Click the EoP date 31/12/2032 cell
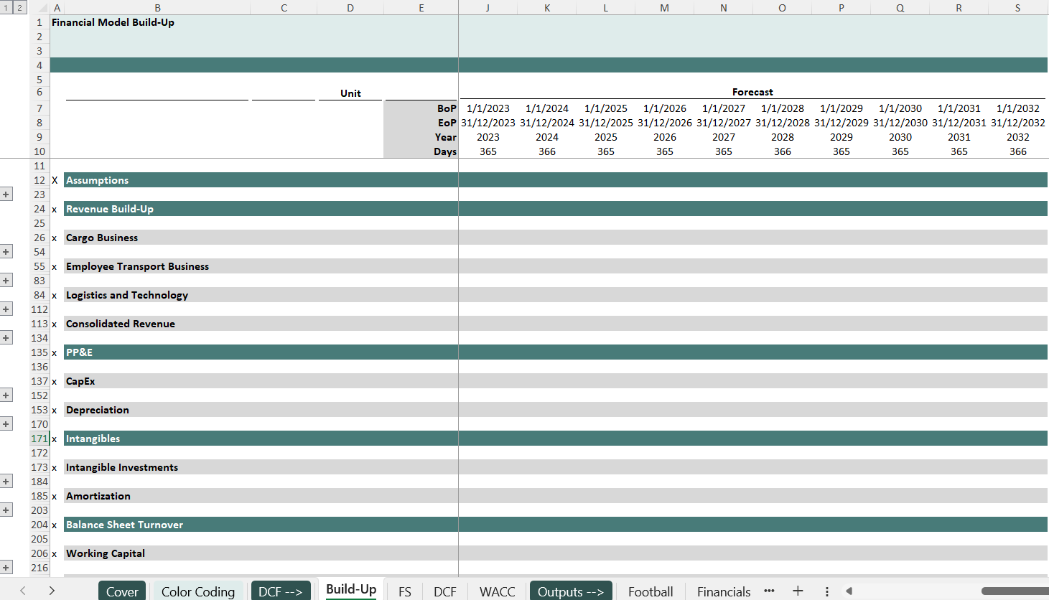Image resolution: width=1049 pixels, height=600 pixels. (1018, 123)
